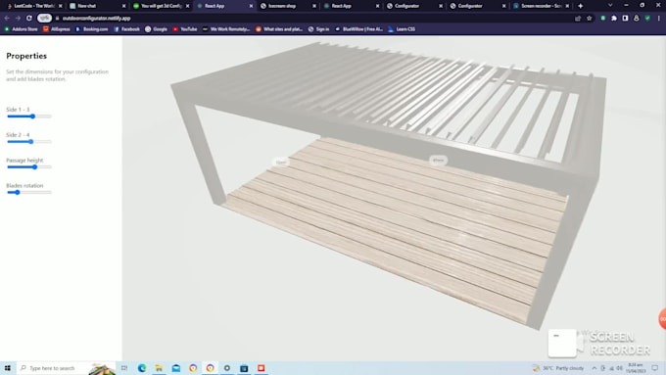Click the share page icon in the address bar
666x375 pixels.
point(578,19)
